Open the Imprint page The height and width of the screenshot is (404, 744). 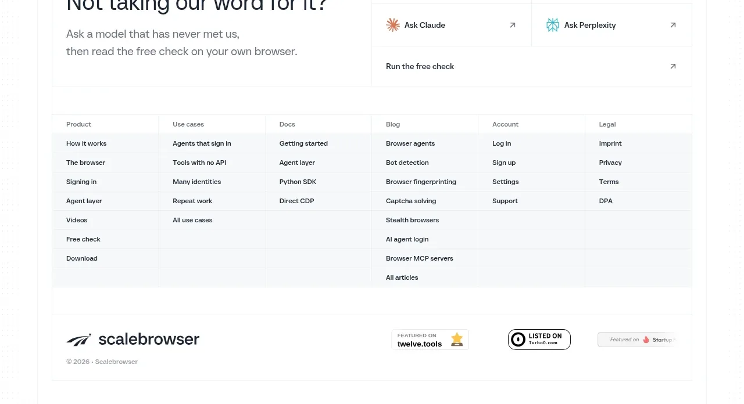coord(610,143)
